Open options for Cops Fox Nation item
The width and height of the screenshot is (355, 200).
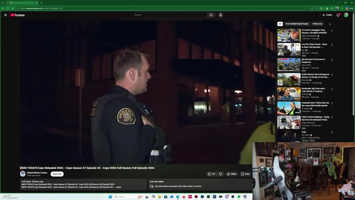[332, 132]
